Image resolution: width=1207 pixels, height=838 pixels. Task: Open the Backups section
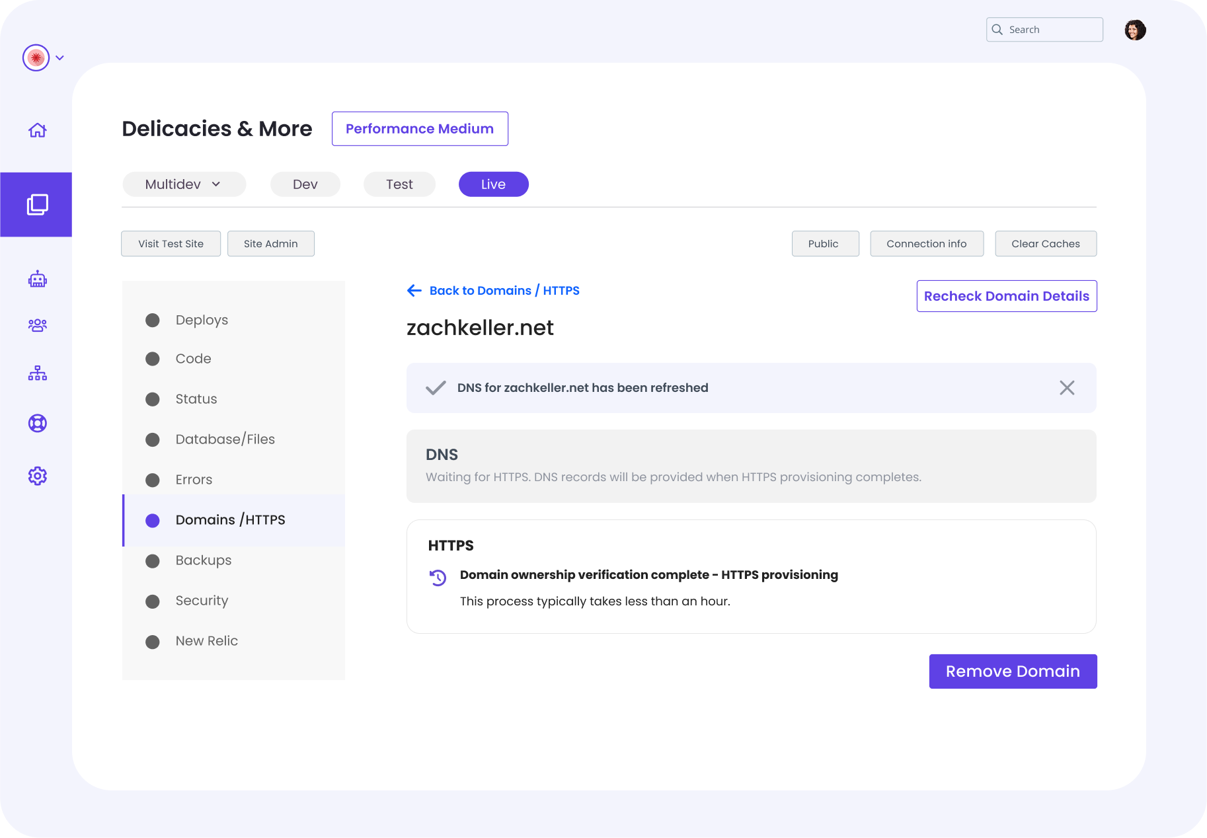pos(203,560)
